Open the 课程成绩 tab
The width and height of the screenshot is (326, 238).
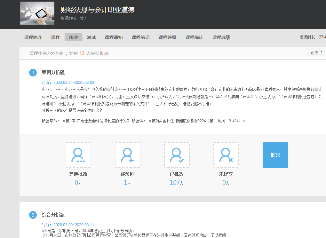[x=221, y=37]
